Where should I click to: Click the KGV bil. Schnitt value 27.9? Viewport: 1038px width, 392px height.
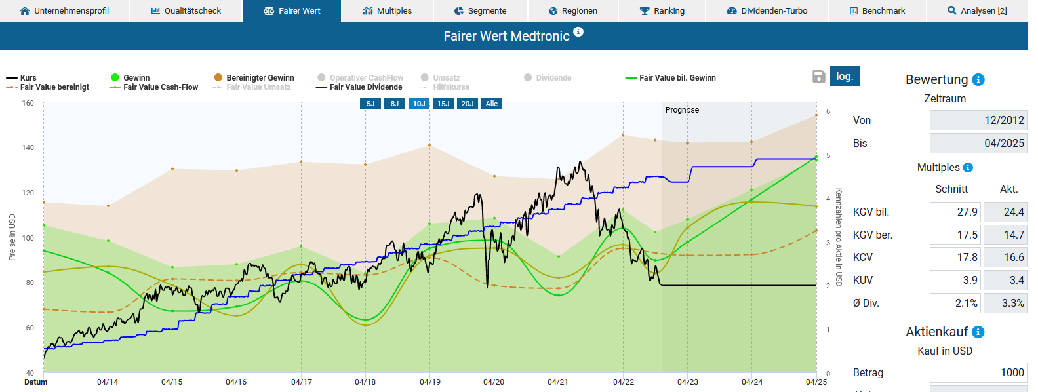pyautogui.click(x=955, y=212)
